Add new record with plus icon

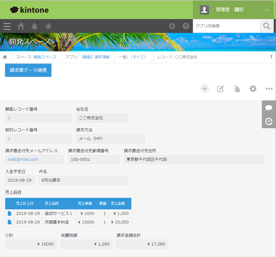[x=204, y=89]
